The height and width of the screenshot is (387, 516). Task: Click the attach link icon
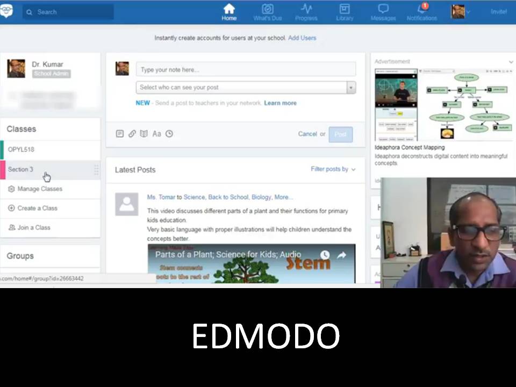tap(132, 134)
